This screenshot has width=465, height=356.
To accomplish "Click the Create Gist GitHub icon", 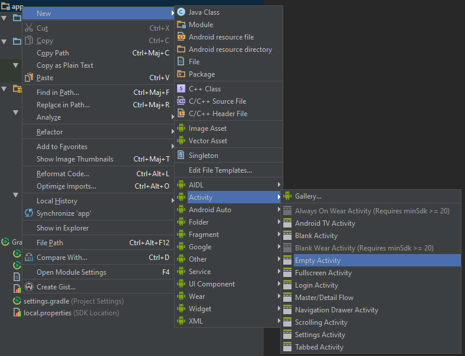I will click(x=29, y=287).
